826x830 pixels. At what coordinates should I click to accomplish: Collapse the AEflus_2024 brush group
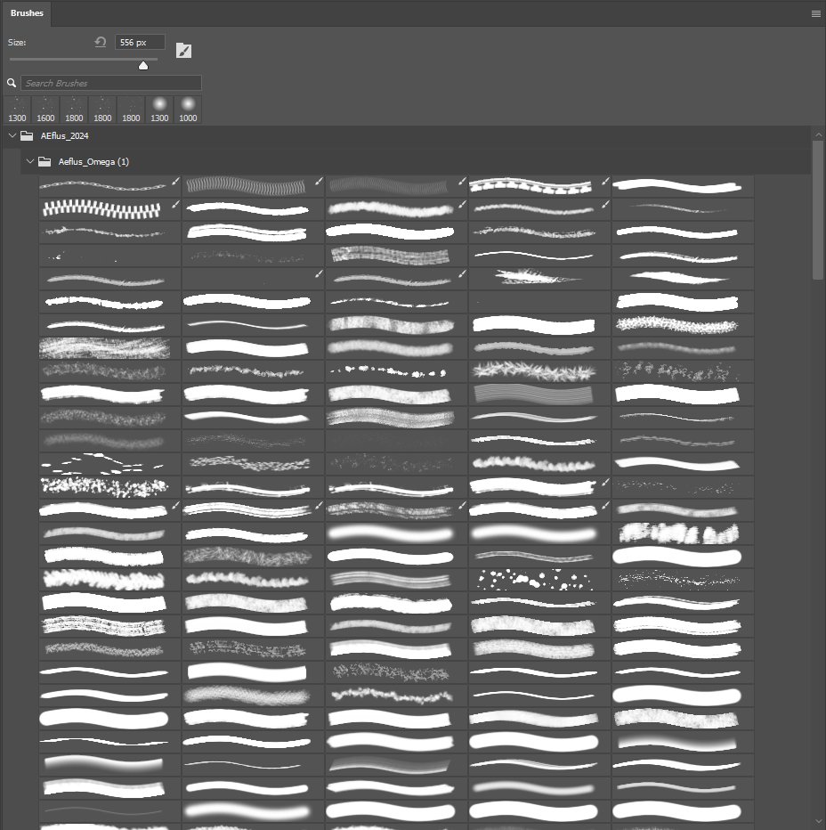click(x=12, y=136)
